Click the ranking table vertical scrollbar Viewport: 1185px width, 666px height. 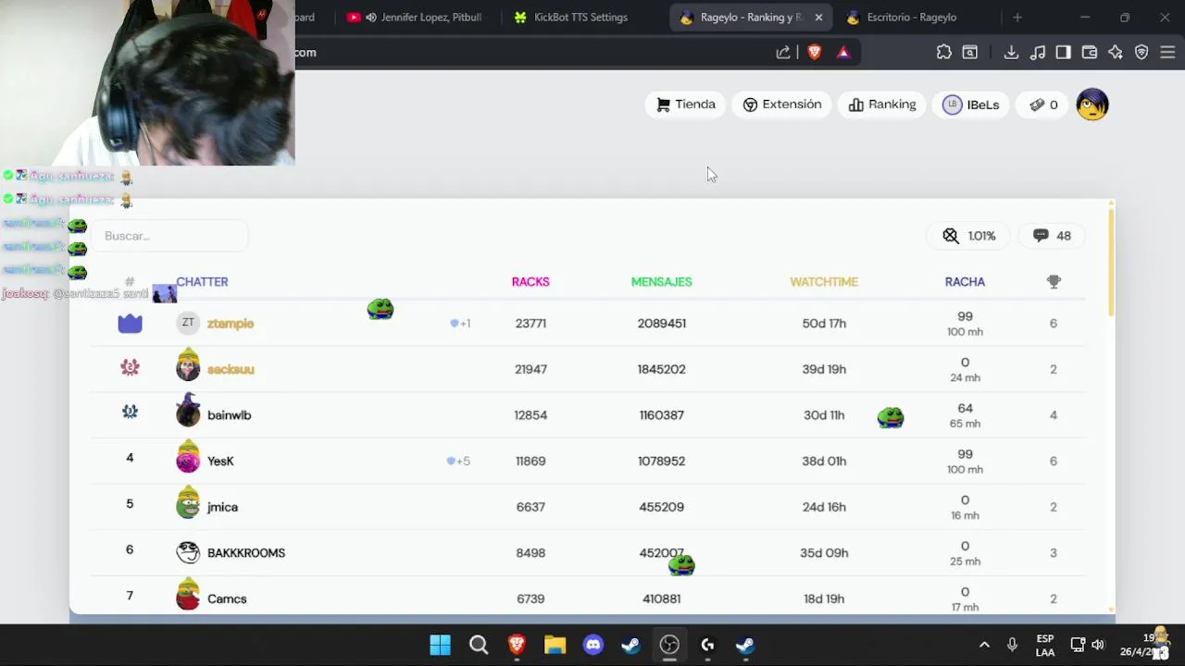[1111, 262]
